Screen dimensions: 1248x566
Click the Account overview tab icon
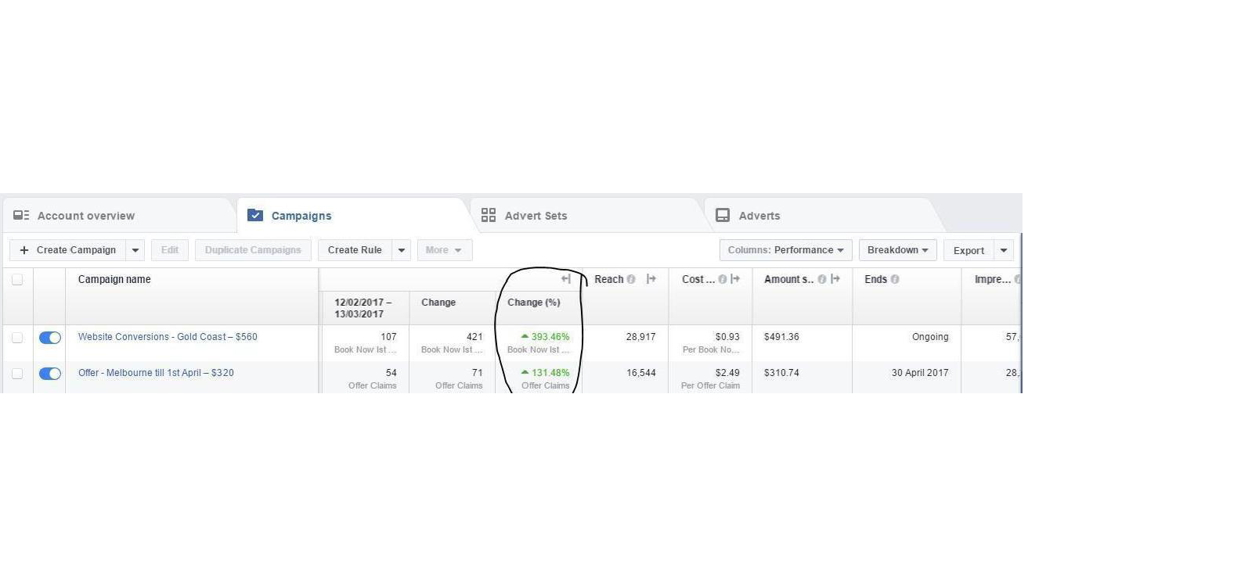coord(21,215)
